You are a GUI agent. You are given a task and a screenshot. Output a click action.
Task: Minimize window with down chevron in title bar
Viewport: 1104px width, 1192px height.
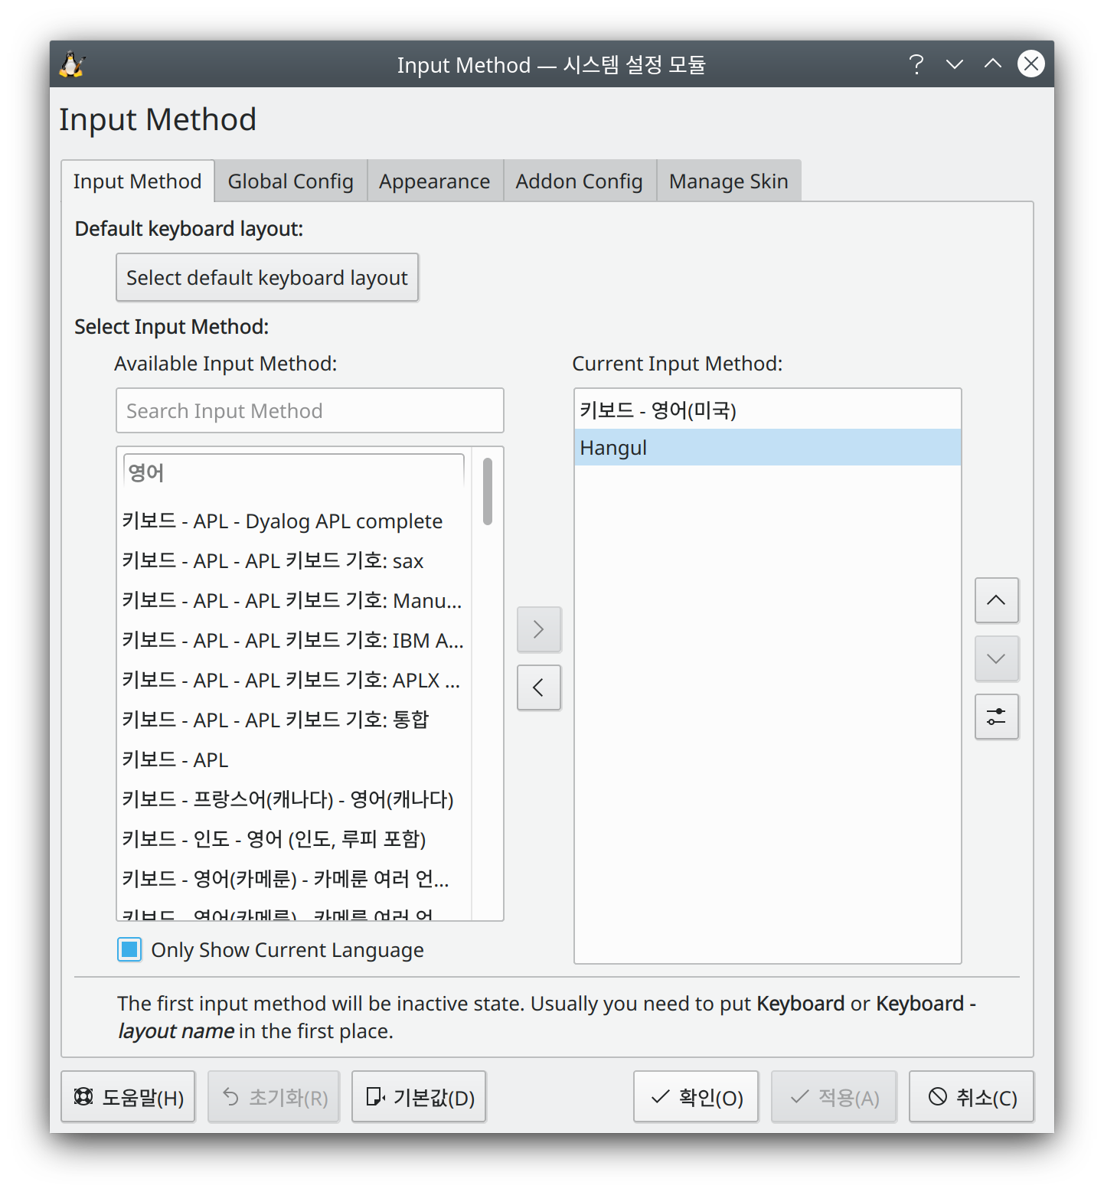pos(954,64)
